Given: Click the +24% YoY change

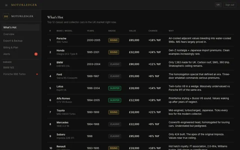Looking at the screenshot, I should (154, 52).
